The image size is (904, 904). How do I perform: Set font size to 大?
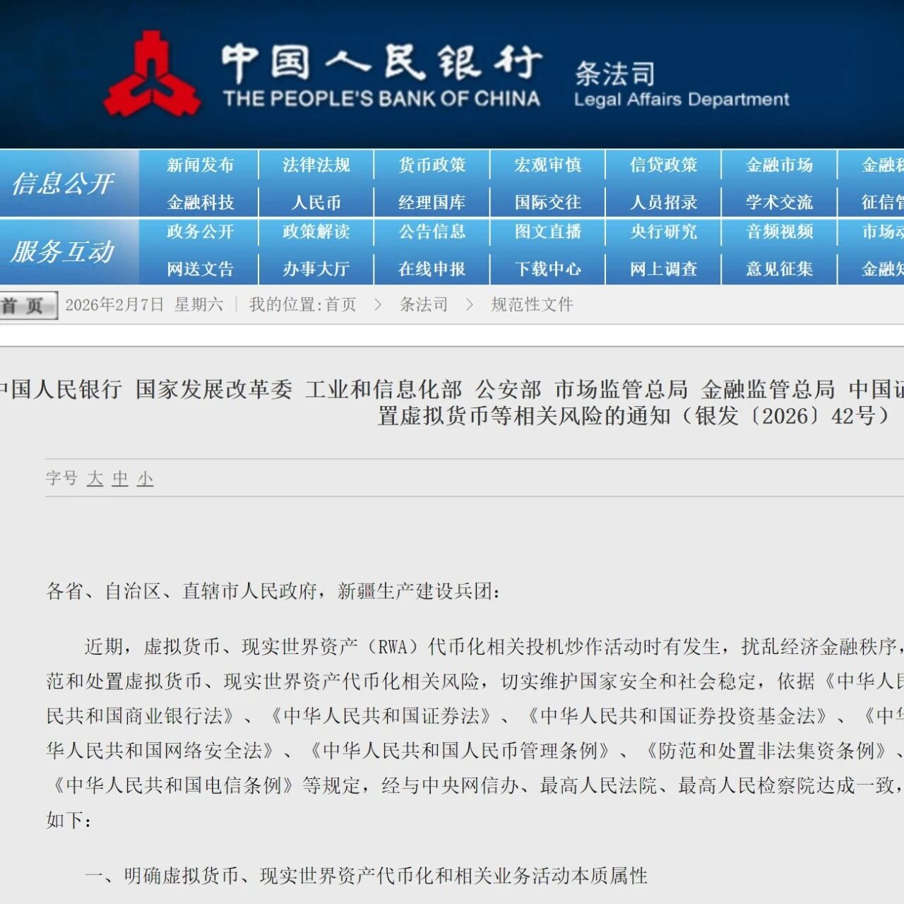pos(95,479)
